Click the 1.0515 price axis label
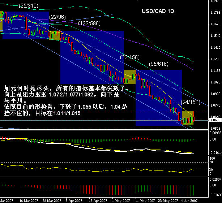The width and height of the screenshot is (222, 203). pyautogui.click(x=215, y=129)
